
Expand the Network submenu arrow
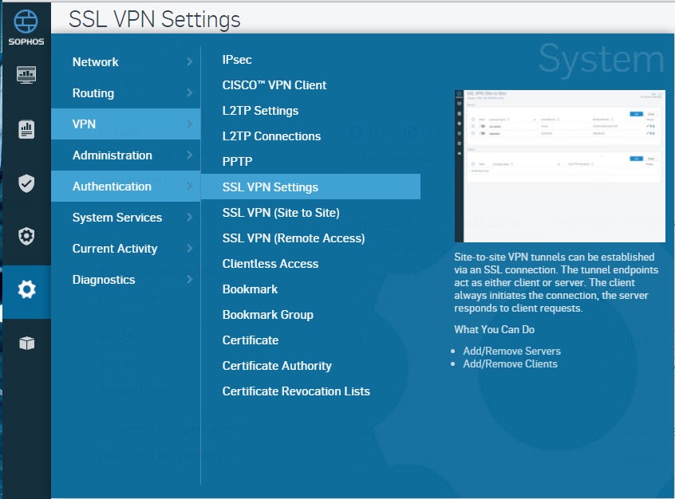click(x=189, y=62)
